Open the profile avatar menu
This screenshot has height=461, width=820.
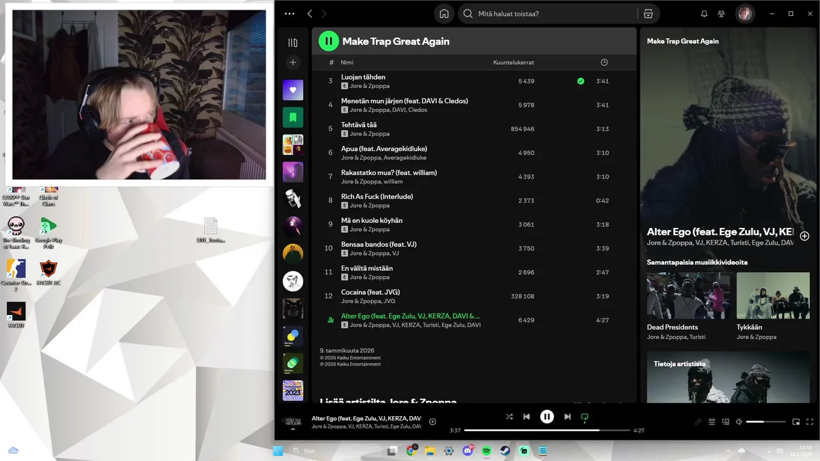744,13
